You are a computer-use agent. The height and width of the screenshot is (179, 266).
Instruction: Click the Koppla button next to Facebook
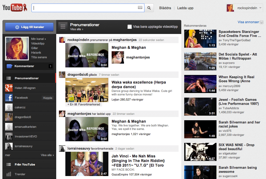48,98
